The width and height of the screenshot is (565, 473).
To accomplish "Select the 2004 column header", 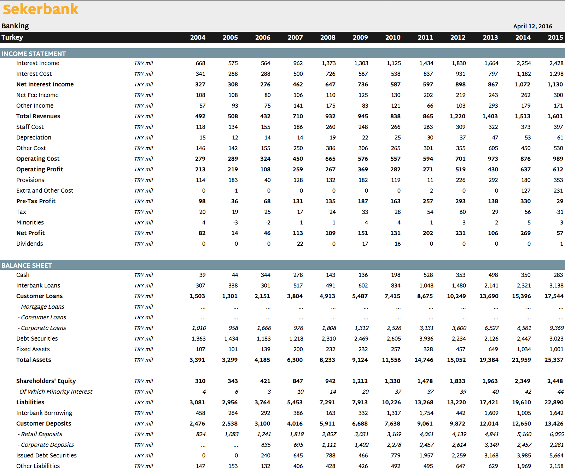I will click(x=198, y=38).
